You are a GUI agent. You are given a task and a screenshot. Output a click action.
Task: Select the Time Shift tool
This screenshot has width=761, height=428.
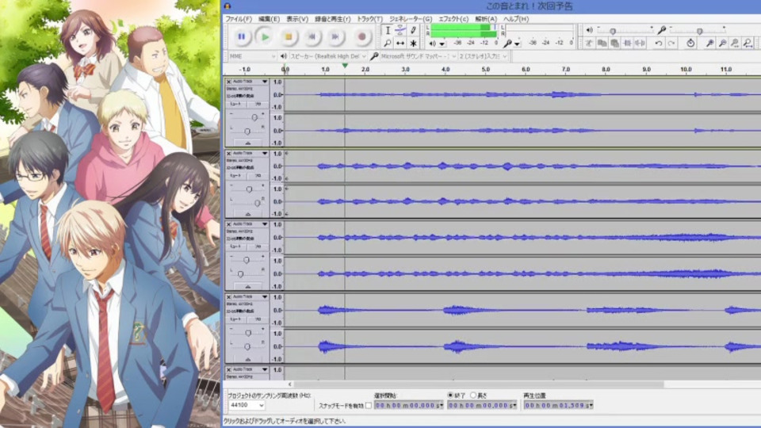tap(400, 43)
